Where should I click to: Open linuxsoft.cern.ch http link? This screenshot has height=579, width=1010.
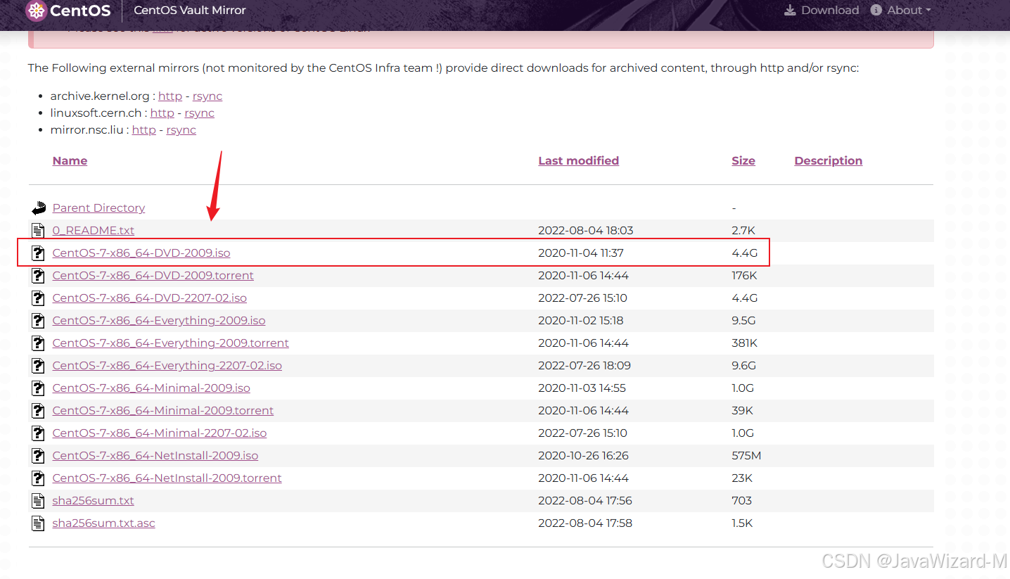162,113
